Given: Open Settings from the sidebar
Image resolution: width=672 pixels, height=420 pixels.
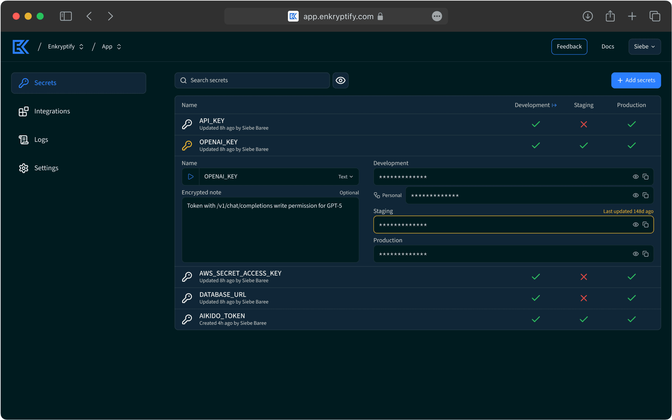Looking at the screenshot, I should 46,168.
